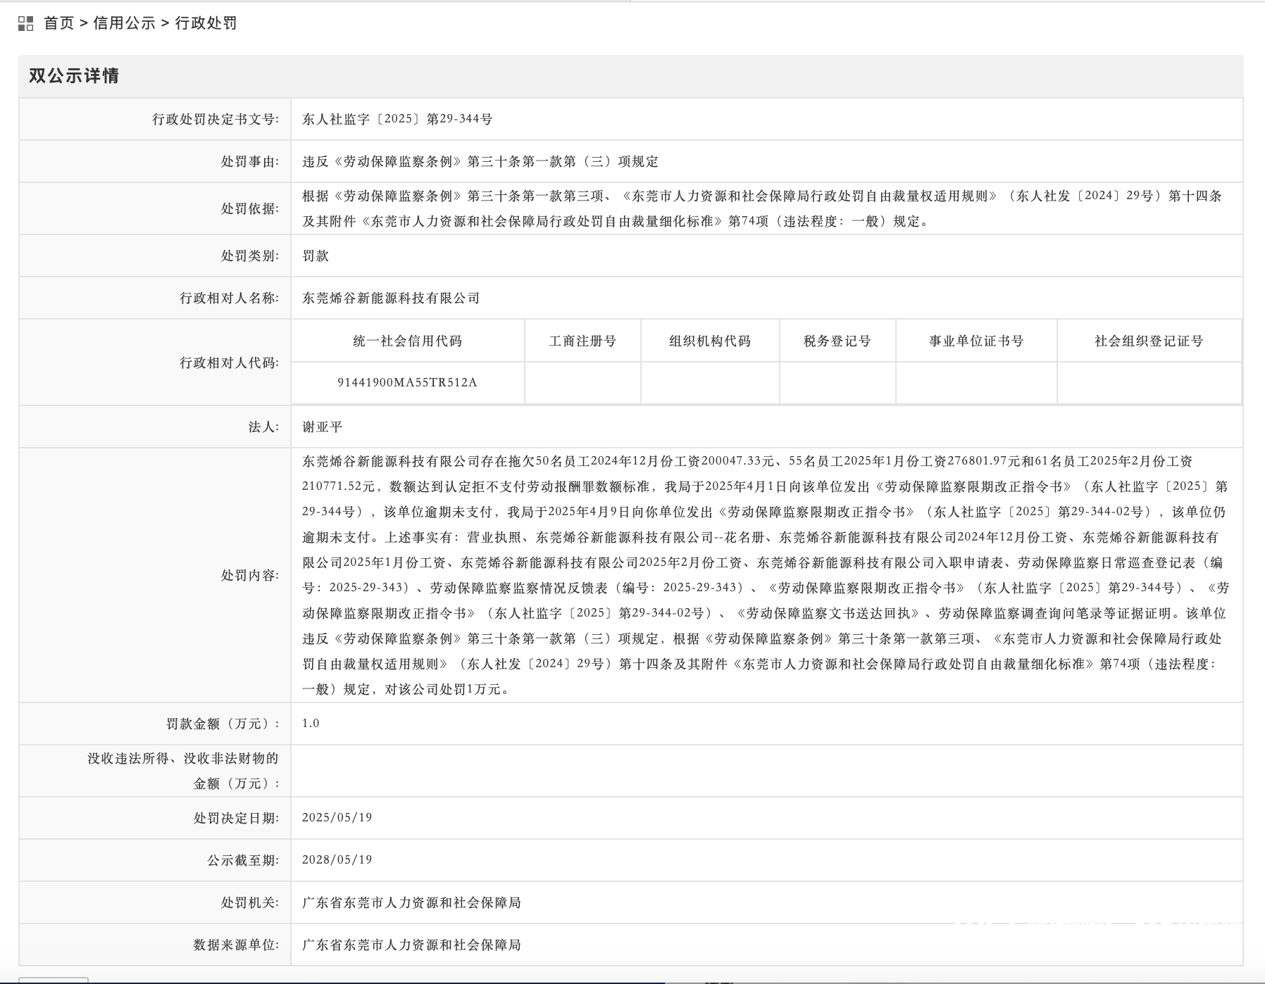Click the 工商注册号 column header
1265x984 pixels.
tap(582, 341)
